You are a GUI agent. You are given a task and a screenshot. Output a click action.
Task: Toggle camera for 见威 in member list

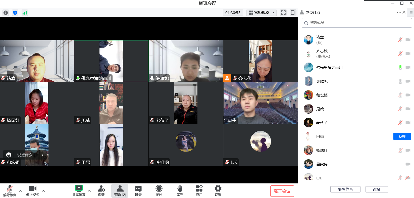coord(408,109)
